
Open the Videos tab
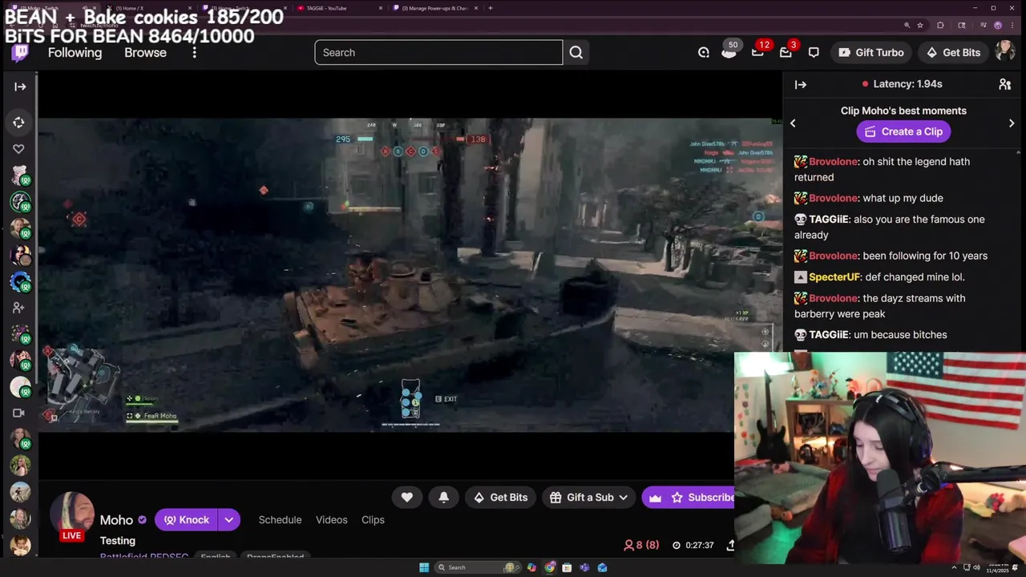(332, 520)
